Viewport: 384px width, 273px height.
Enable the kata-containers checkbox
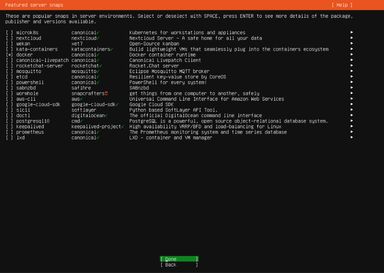click(9, 49)
